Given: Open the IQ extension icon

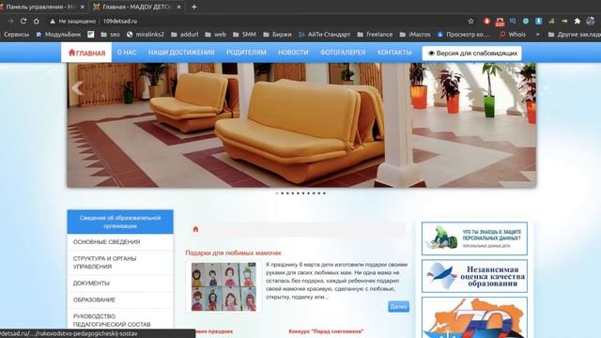Looking at the screenshot, I should 513,21.
